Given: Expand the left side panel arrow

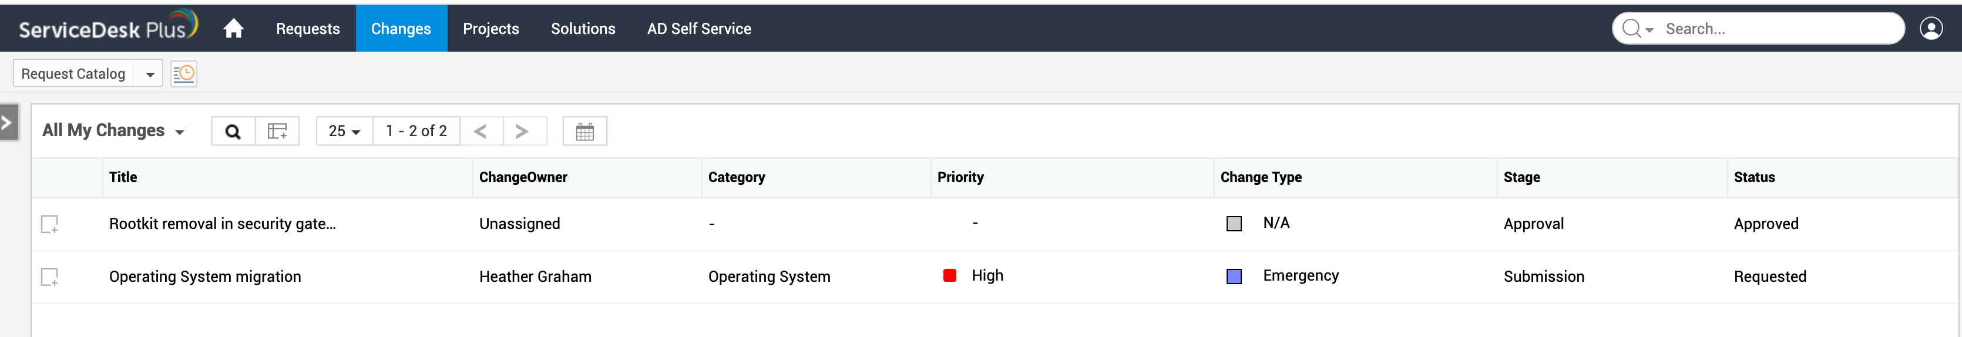Looking at the screenshot, I should tap(7, 123).
